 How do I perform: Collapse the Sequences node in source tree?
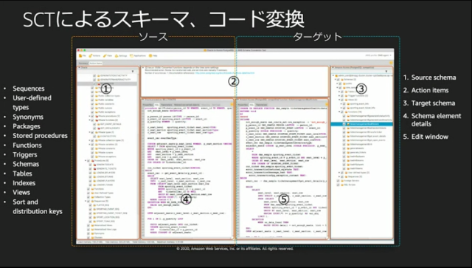click(x=86, y=201)
